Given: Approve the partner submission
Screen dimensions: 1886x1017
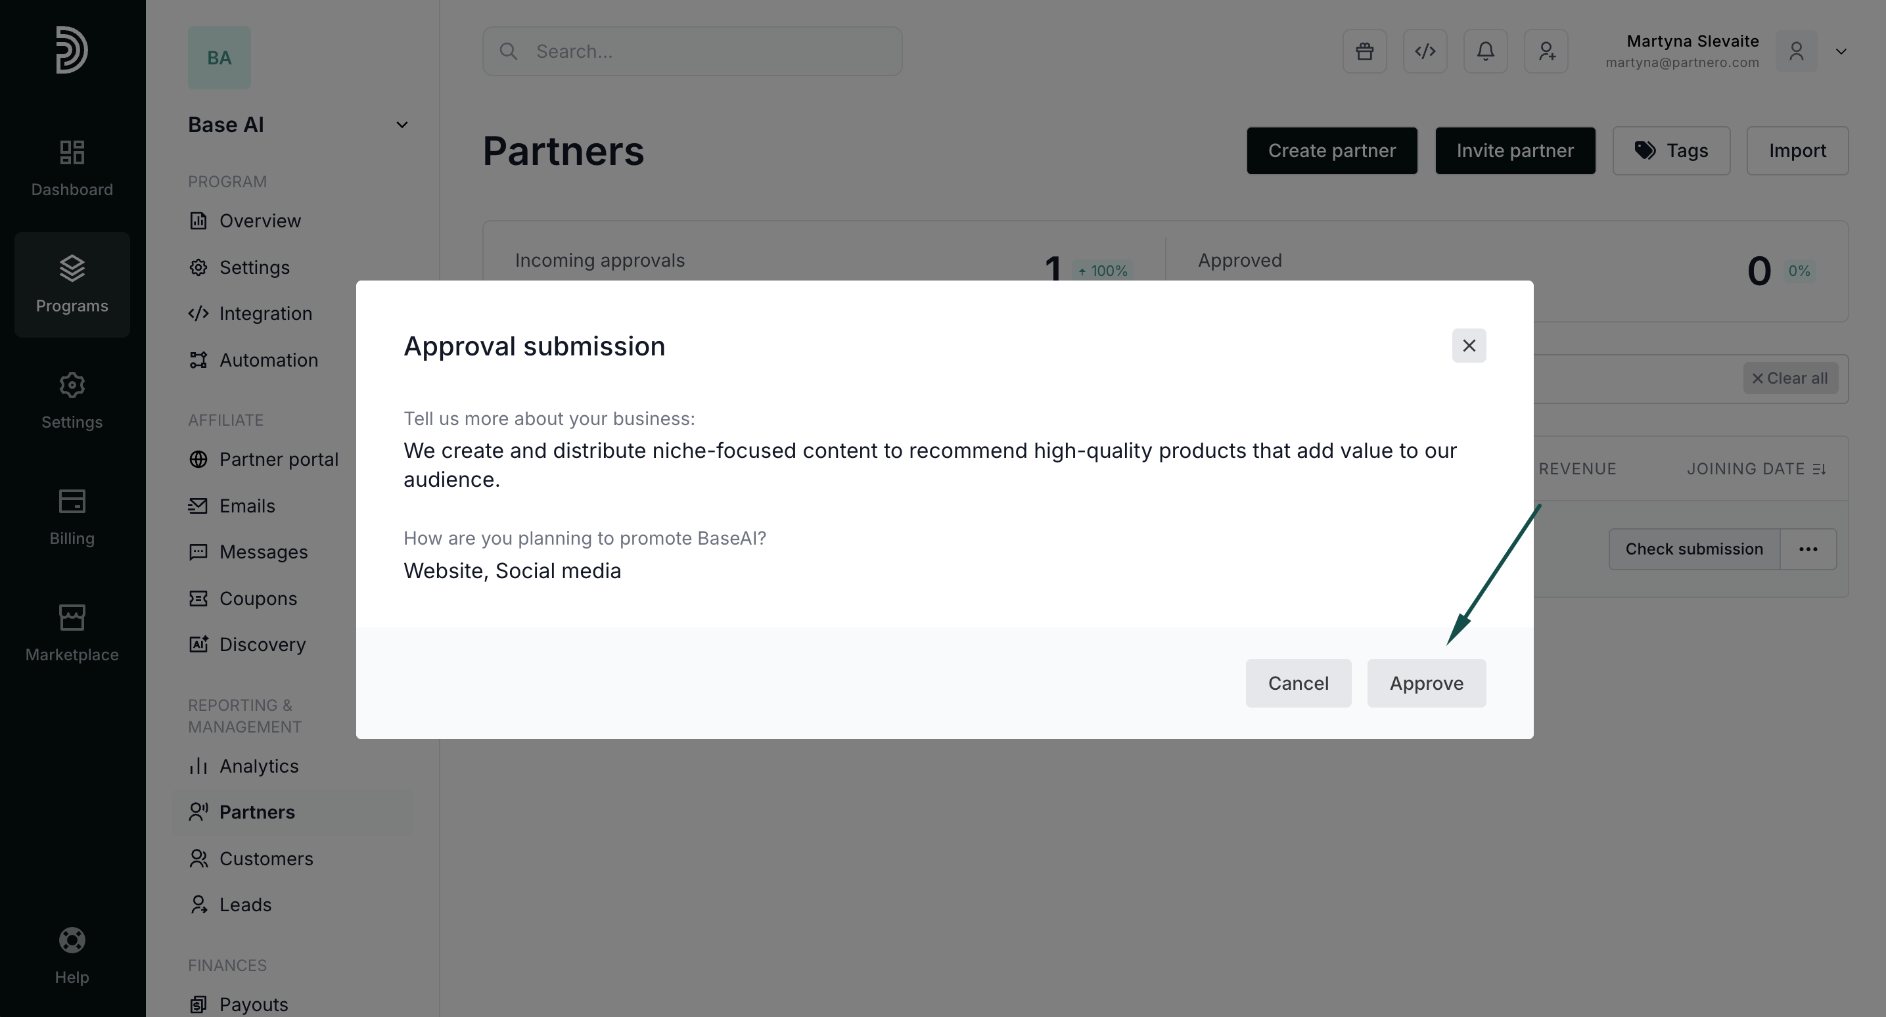Looking at the screenshot, I should click(1425, 683).
